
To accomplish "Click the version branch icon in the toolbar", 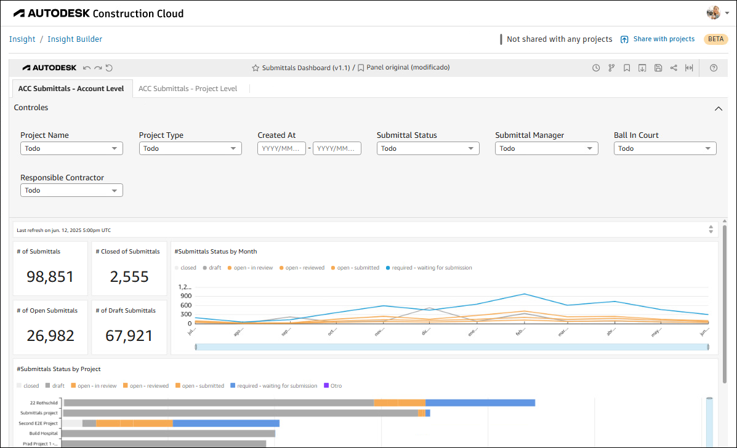I will coord(611,68).
